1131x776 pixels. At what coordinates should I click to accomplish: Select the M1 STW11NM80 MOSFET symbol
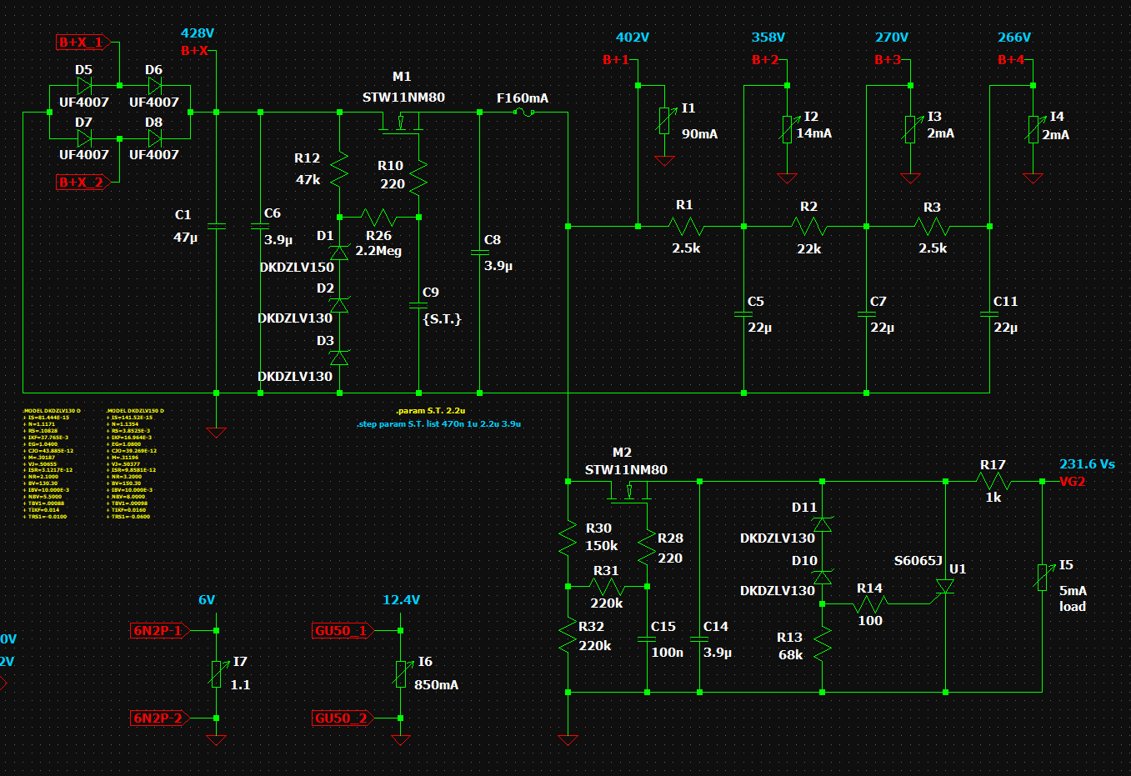pos(401,123)
